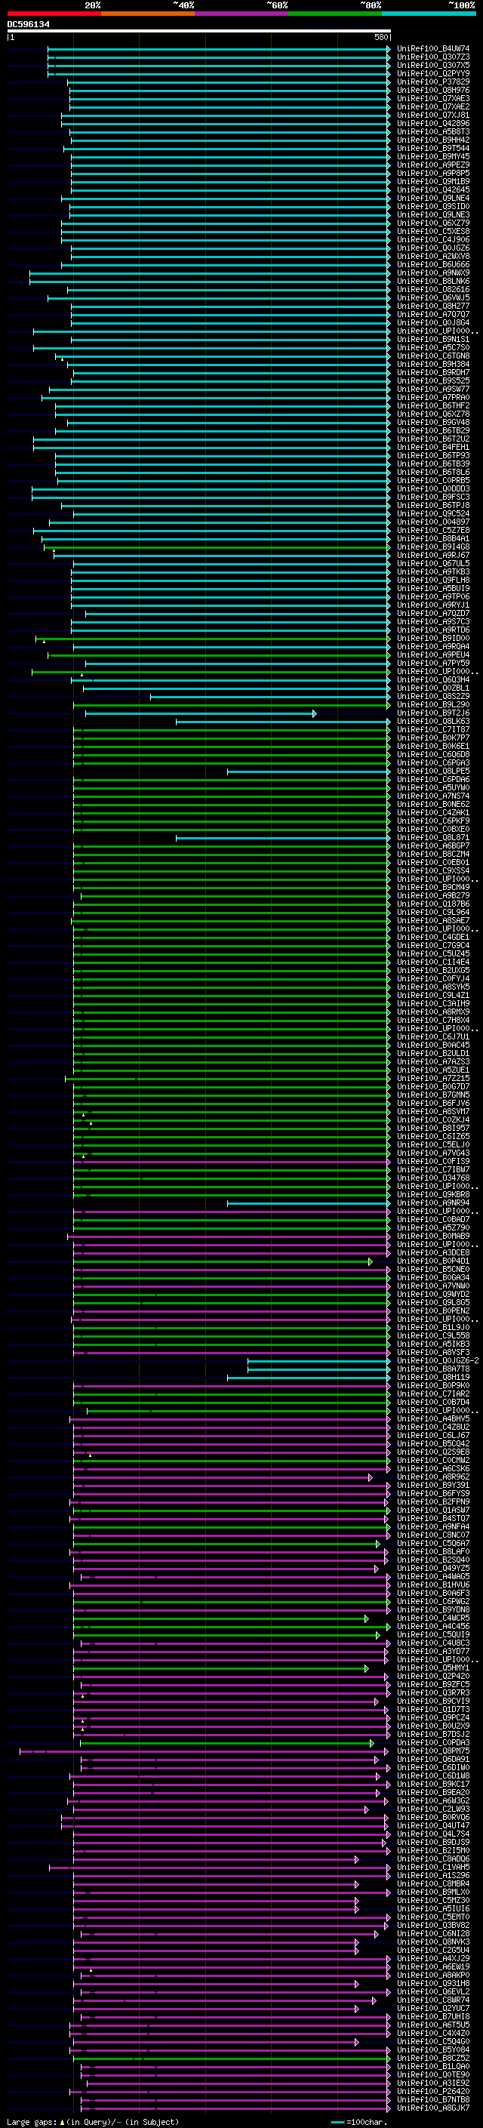Viewport: 483px width, 2128px height.
Task: Open hit UniRef100_C6TGN8
Action: pos(433,356)
